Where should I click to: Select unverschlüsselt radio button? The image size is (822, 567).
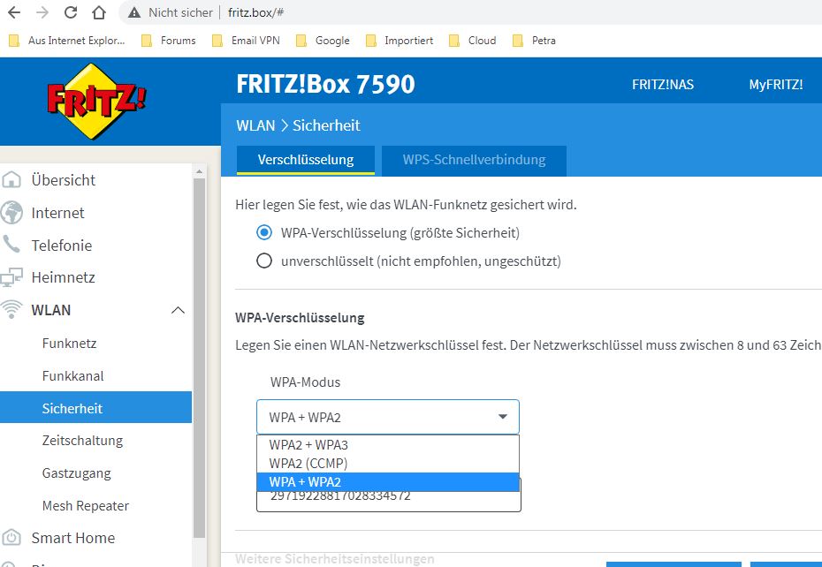[264, 261]
